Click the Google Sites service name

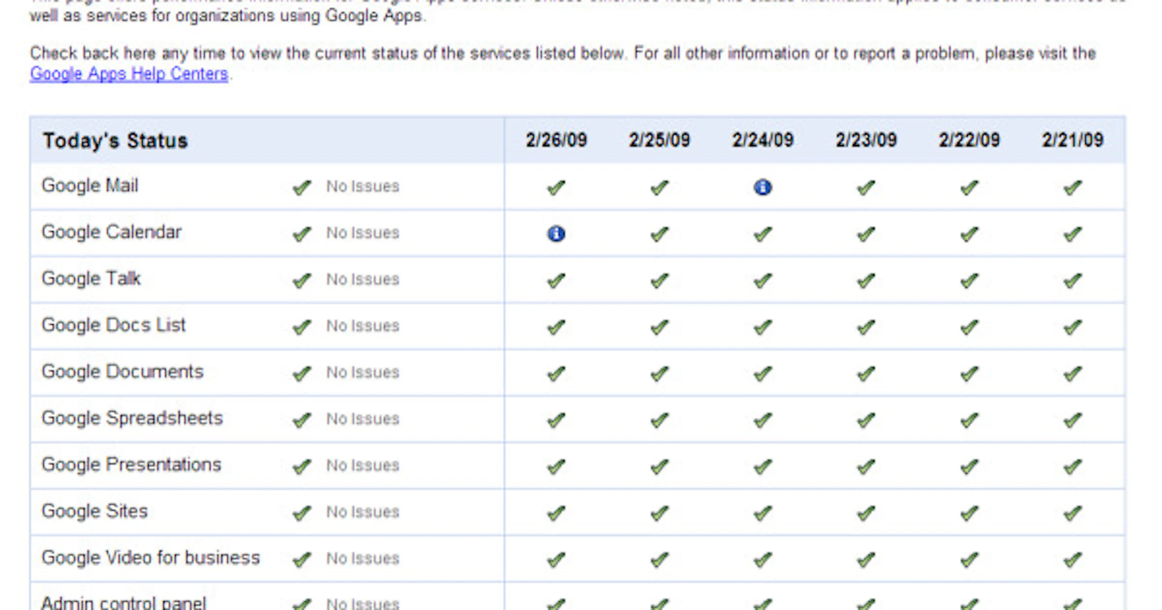pos(94,511)
